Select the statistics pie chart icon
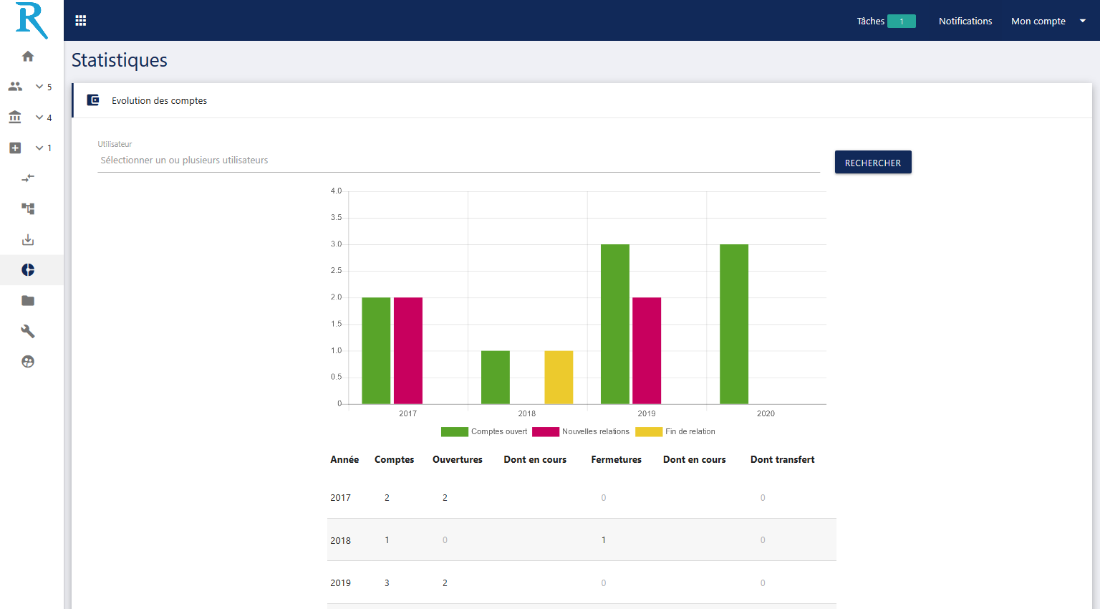Screen dimensions: 1100x609 28,270
